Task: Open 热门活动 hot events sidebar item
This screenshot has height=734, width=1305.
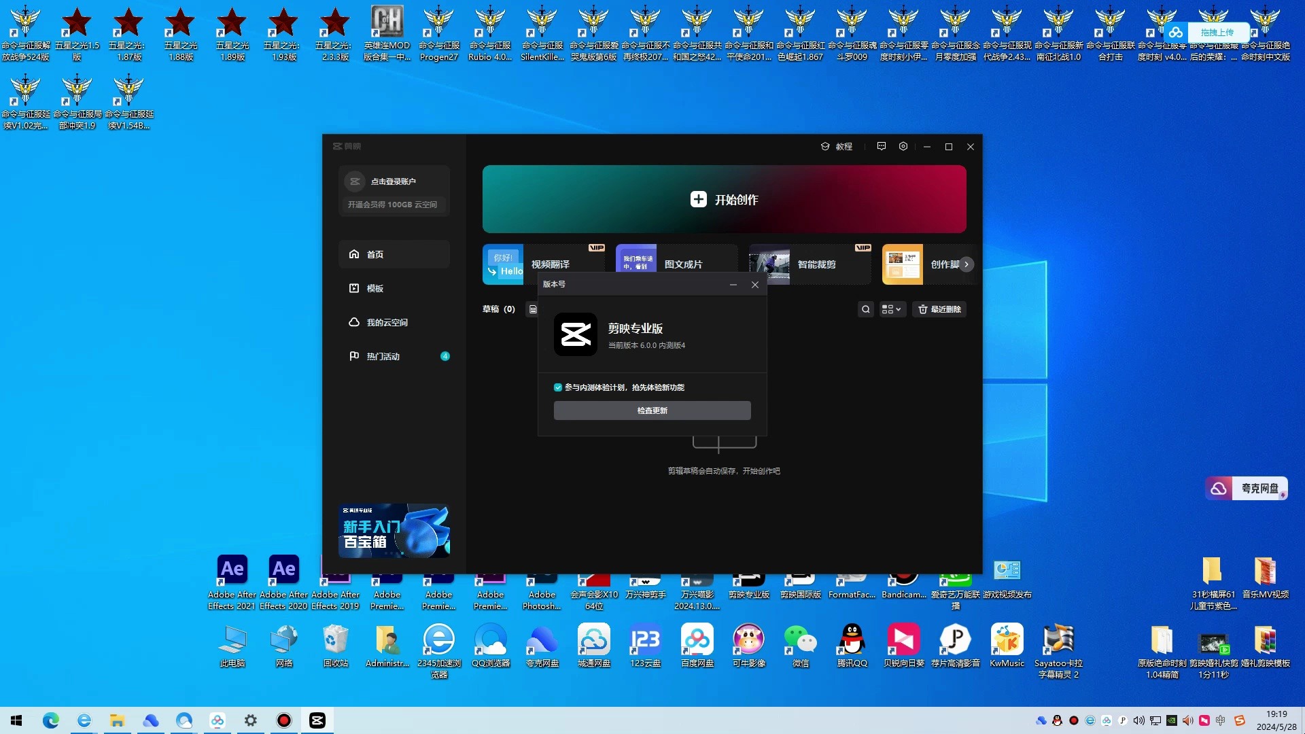Action: (x=394, y=356)
